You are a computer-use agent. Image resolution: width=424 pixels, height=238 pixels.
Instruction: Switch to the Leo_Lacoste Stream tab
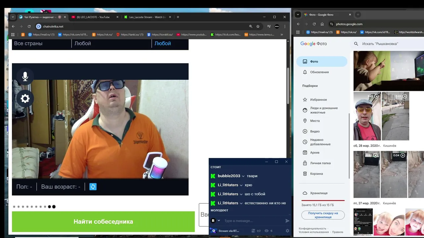[147, 17]
